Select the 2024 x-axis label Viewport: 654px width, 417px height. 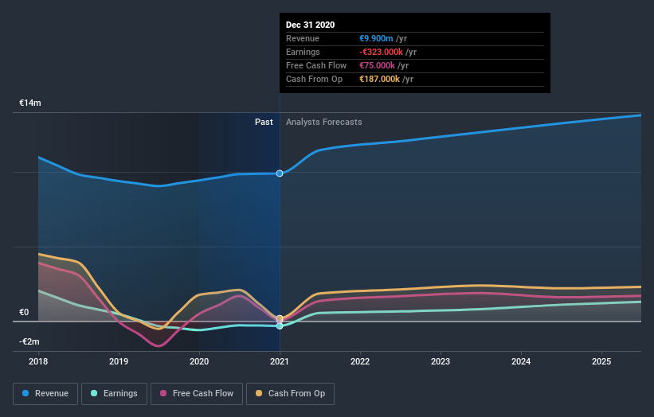tap(521, 361)
